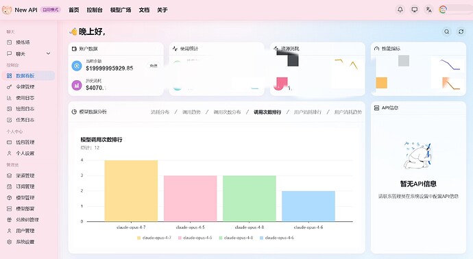Open 模型部署 model deployment in sidebar
Image resolution: width=473 pixels, height=259 pixels.
click(x=29, y=209)
